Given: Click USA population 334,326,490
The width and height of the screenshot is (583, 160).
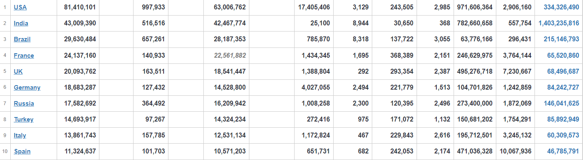Looking at the screenshot, I should [561, 7].
